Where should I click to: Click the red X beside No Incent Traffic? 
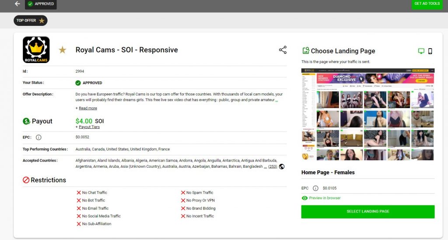[183, 216]
